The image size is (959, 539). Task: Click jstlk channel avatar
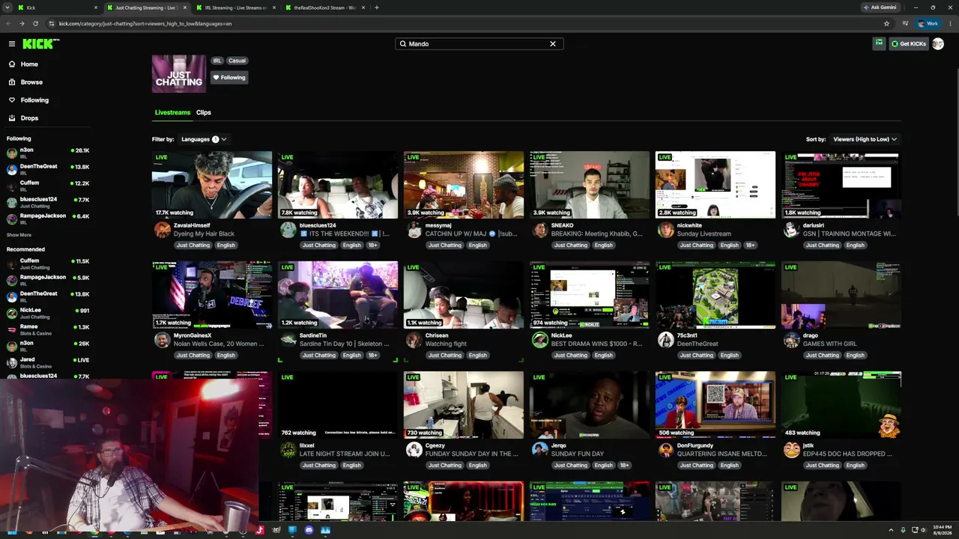pos(792,450)
